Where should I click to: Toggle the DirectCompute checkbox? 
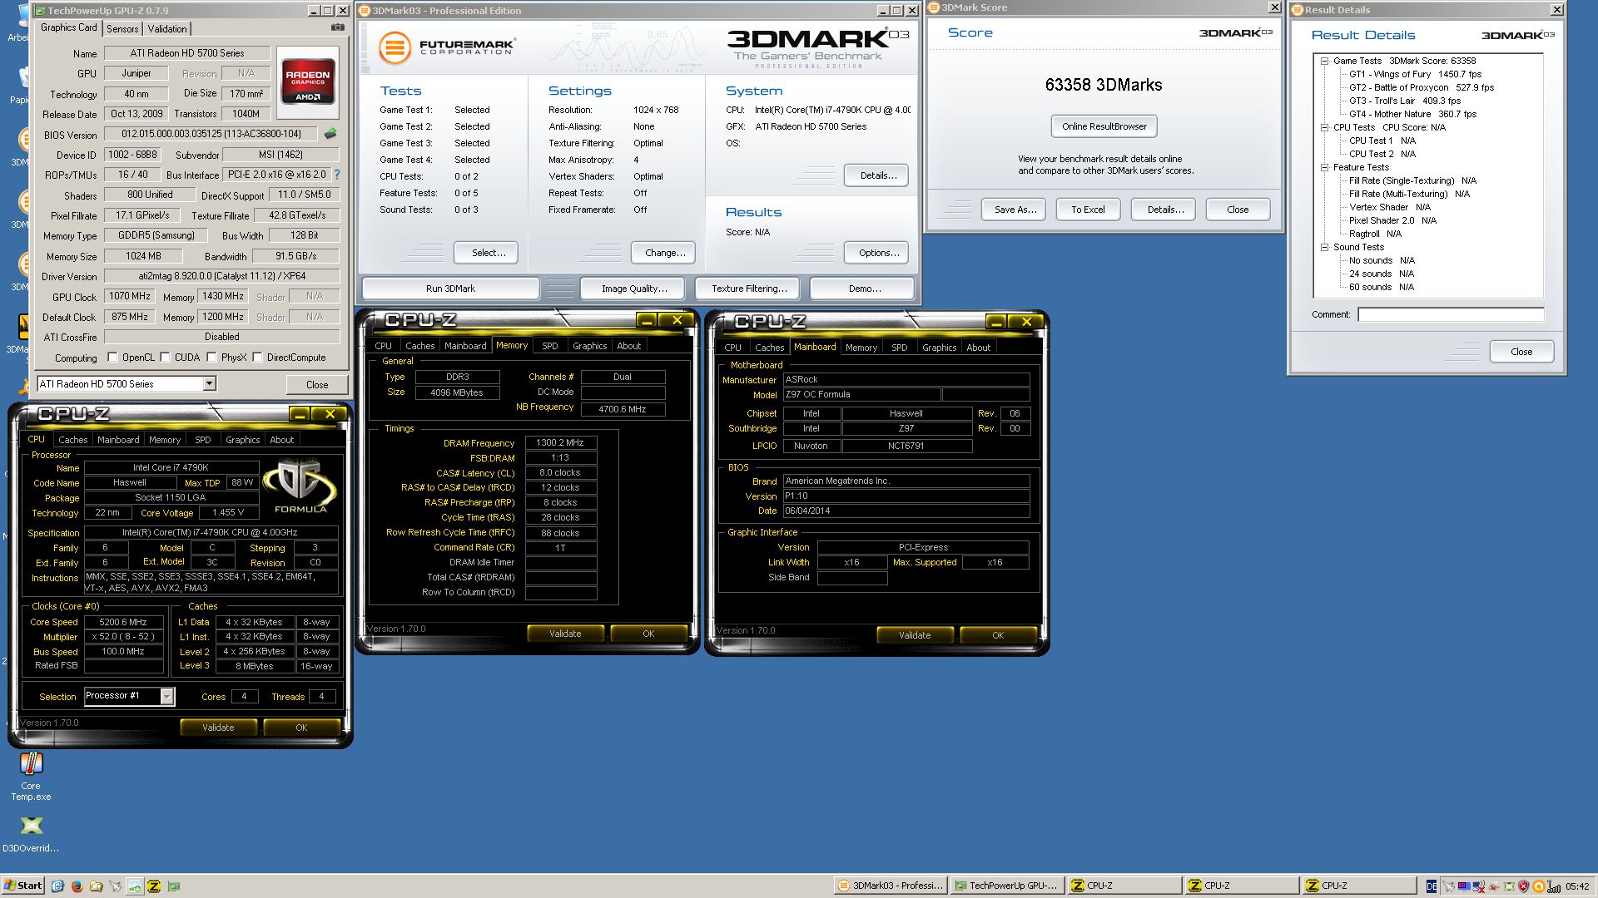point(258,358)
